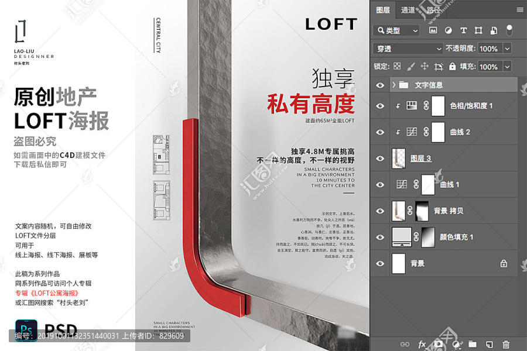Select the 曲线 2 layer name

(460, 132)
